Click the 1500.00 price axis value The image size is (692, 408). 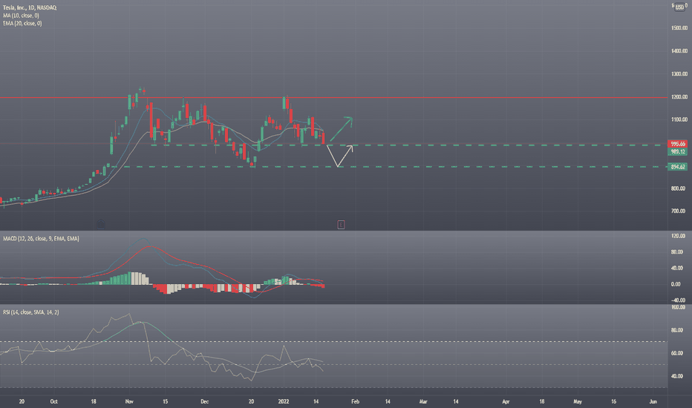pyautogui.click(x=679, y=27)
